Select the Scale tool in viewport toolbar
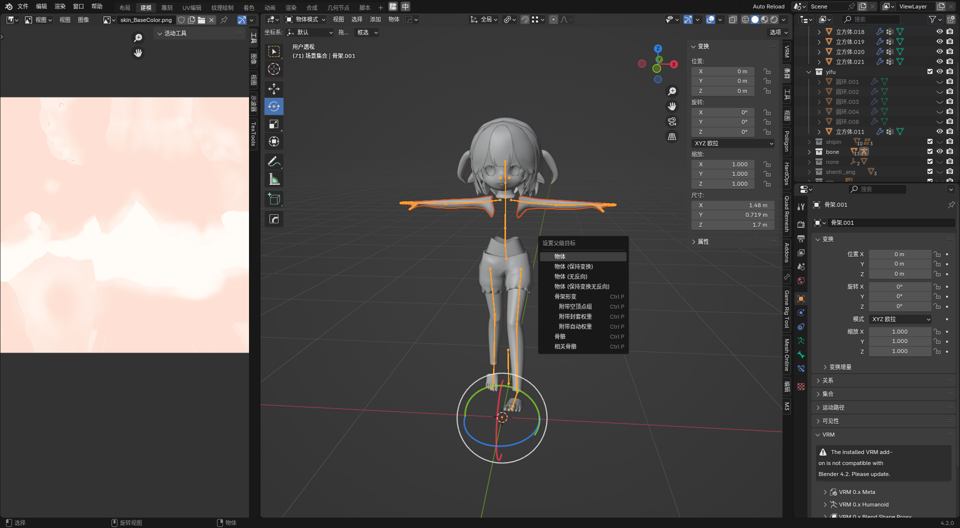 click(x=273, y=124)
